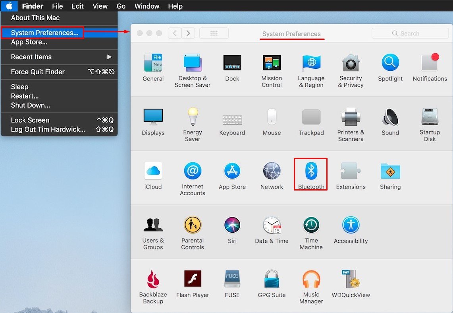453x313 pixels.
Task: Choose Log Out Tim Hardwick…
Action: pos(59,129)
